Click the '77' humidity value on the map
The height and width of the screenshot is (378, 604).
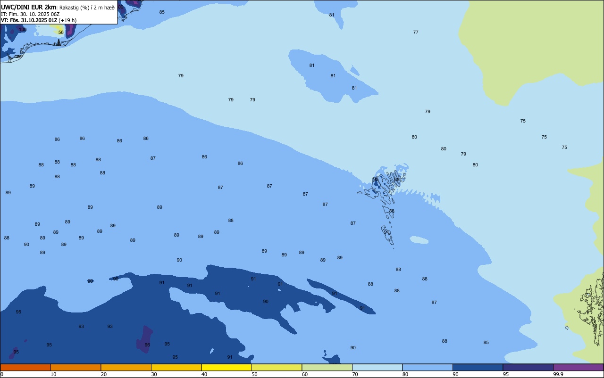(x=416, y=33)
